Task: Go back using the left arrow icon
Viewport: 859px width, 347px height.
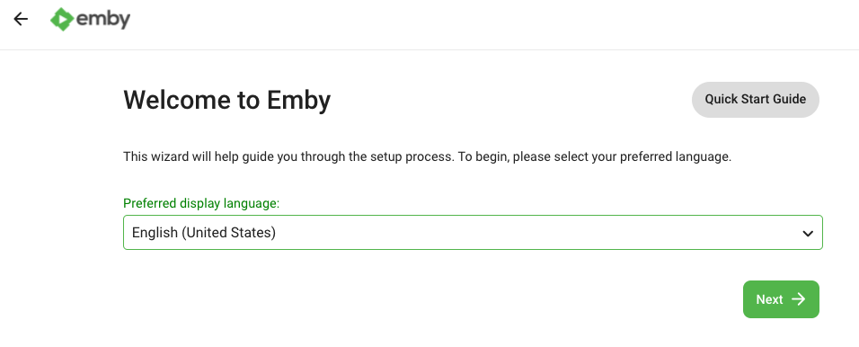Action: (21, 19)
